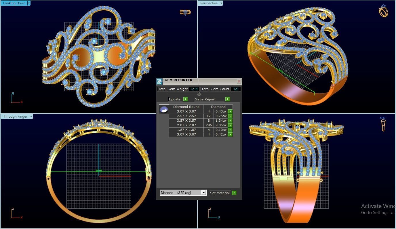Collapse the Gem Reporter header section
Viewport: 396px width, 229px height.
(x=199, y=94)
